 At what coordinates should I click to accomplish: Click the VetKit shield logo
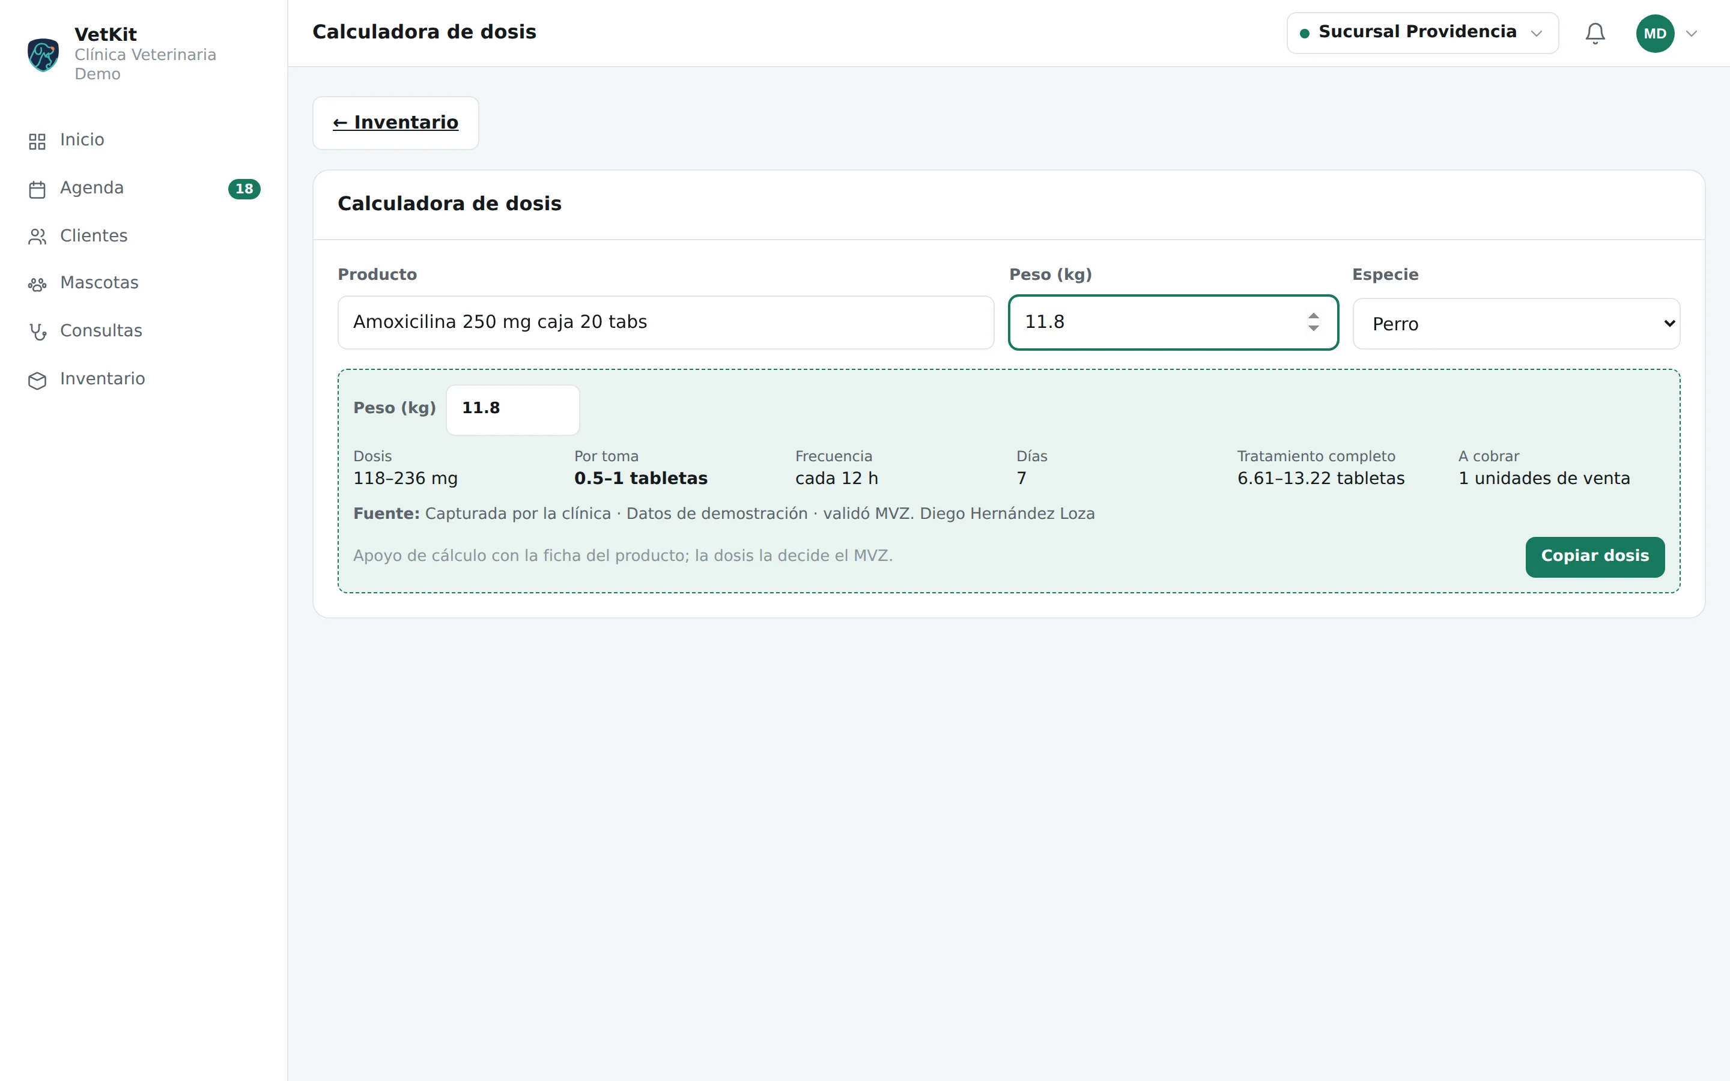[x=43, y=55]
